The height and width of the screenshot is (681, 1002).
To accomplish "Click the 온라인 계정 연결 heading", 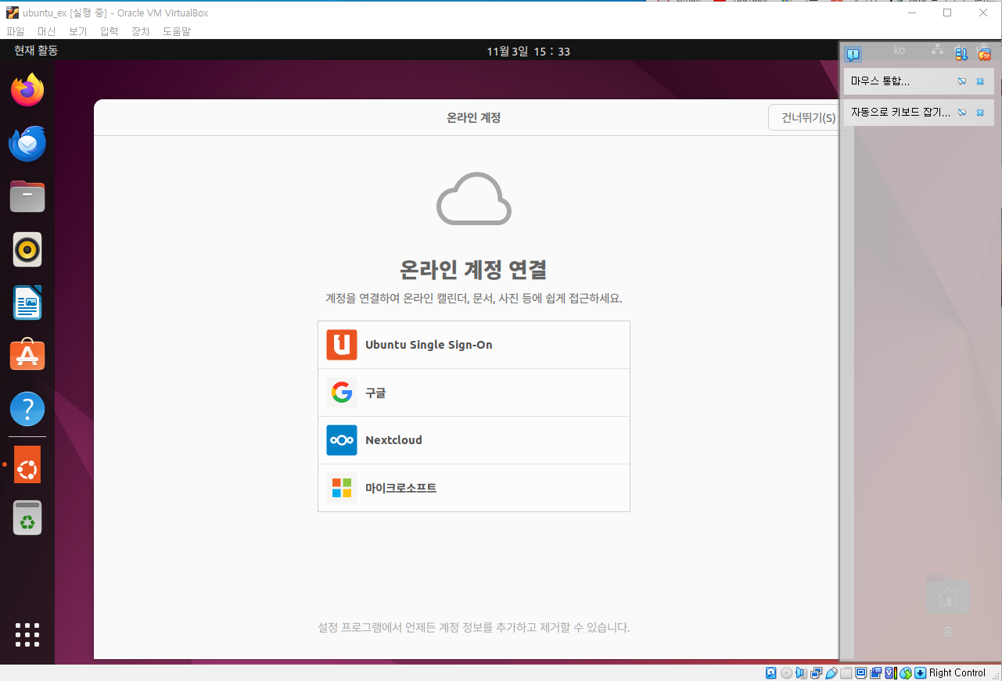I will (x=473, y=270).
